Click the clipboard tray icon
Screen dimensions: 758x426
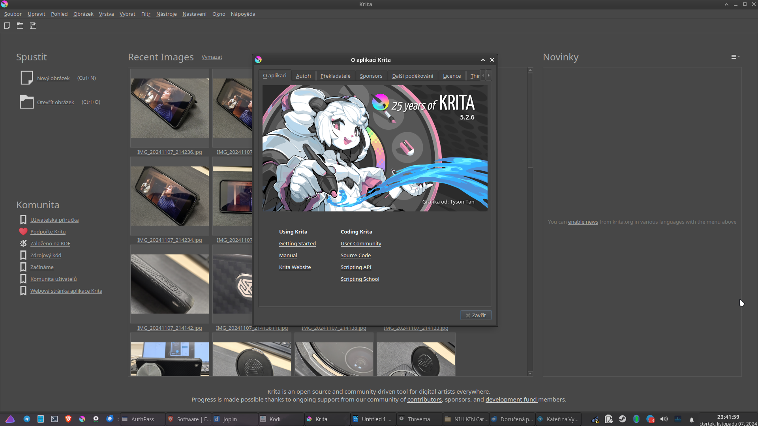(x=608, y=419)
